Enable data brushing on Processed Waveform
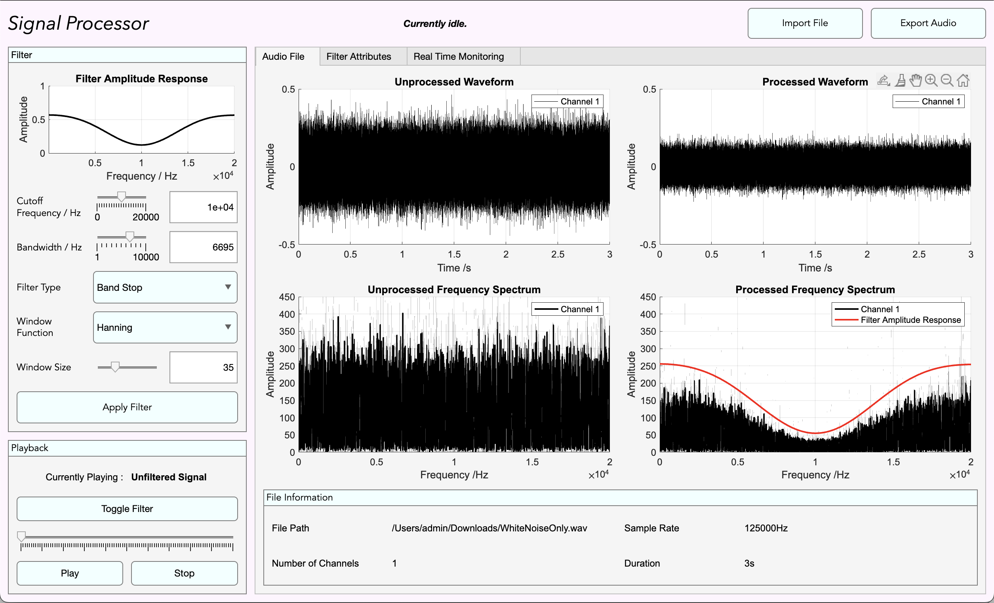The image size is (994, 603). [900, 80]
